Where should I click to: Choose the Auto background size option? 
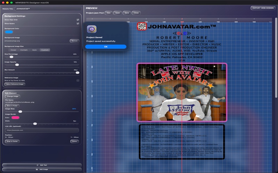click(34, 50)
